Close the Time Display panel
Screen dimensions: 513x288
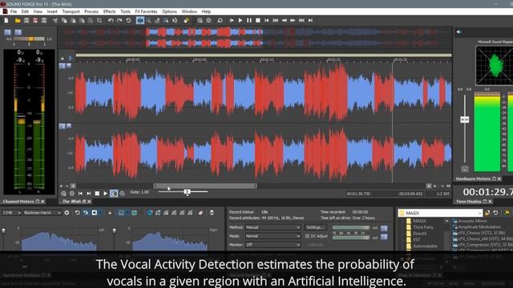coord(490,202)
